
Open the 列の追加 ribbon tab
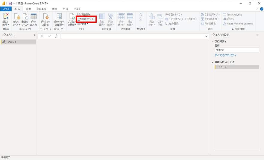(41, 9)
